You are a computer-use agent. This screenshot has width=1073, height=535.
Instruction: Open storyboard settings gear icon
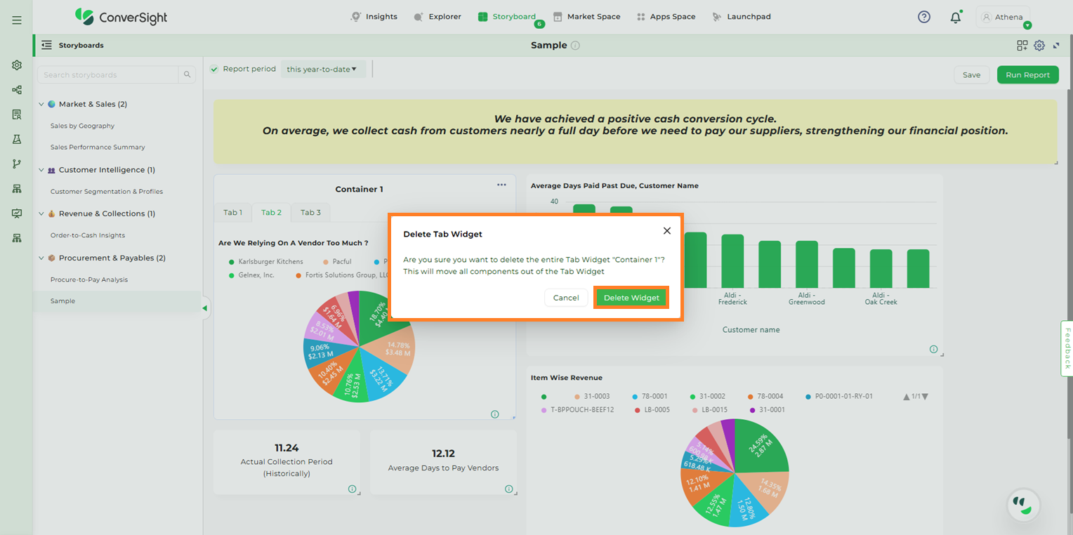click(1039, 46)
